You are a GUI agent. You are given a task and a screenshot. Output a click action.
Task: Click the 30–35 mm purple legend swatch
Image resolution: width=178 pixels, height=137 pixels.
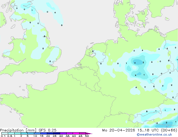pos(63,133)
